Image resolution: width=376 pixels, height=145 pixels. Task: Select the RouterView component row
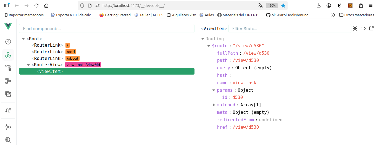pyautogui.click(x=107, y=65)
